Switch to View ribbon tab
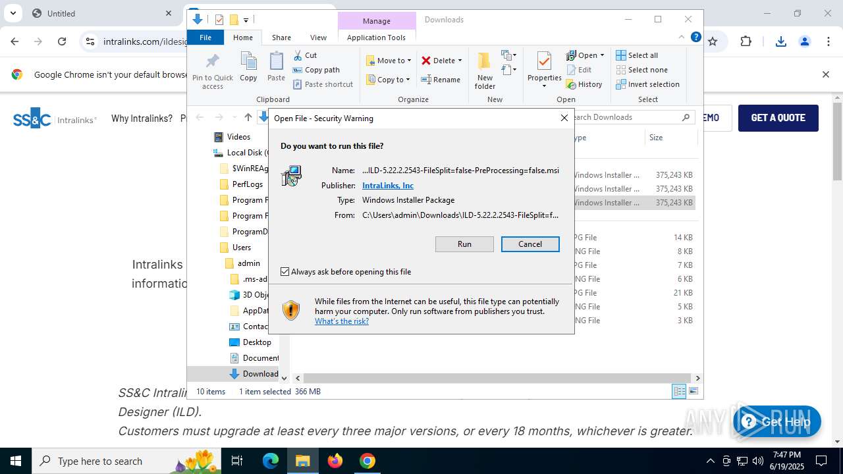This screenshot has height=474, width=843. tap(318, 38)
